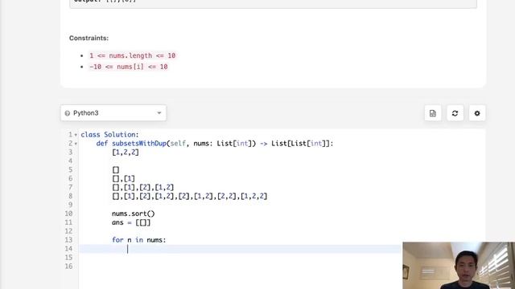
Task: Click the notes document icon button
Action: pyautogui.click(x=433, y=113)
